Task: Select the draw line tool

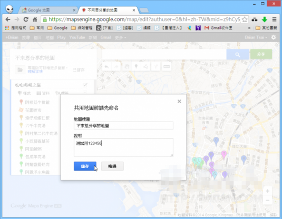Action: click(x=145, y=67)
